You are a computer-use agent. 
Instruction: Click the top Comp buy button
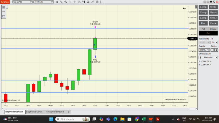coord(203,7)
